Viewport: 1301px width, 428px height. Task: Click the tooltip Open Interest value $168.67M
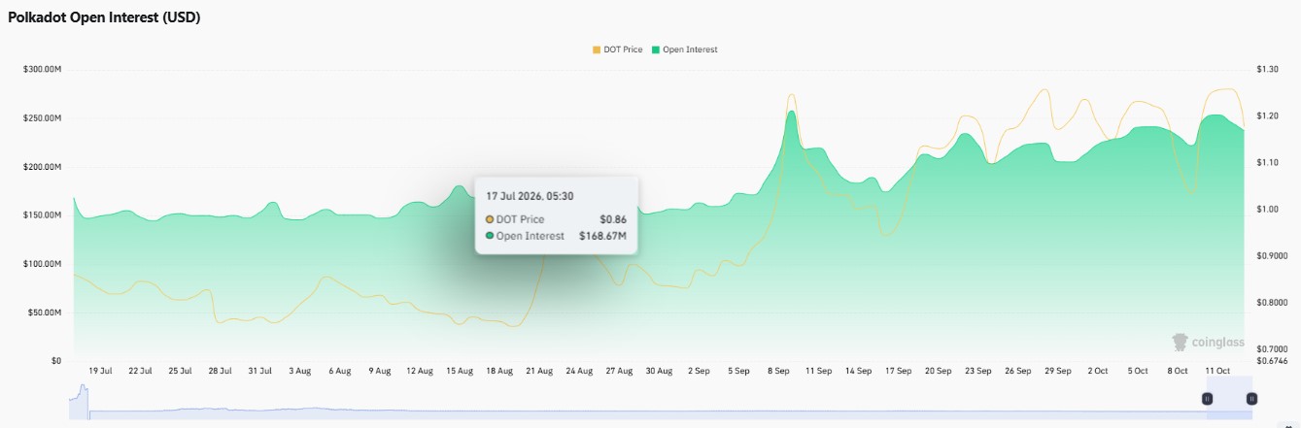point(602,236)
